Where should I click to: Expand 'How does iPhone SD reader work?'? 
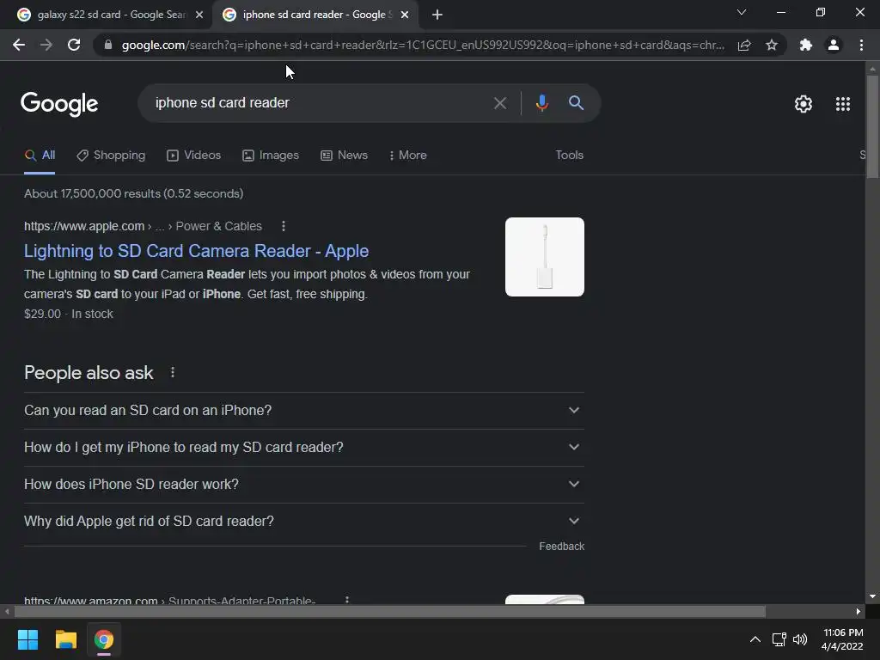point(304,485)
